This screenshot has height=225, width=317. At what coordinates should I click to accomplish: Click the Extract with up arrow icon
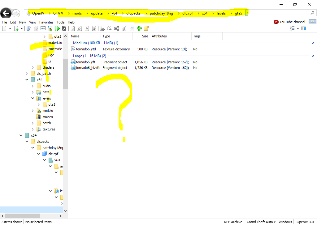102,28
